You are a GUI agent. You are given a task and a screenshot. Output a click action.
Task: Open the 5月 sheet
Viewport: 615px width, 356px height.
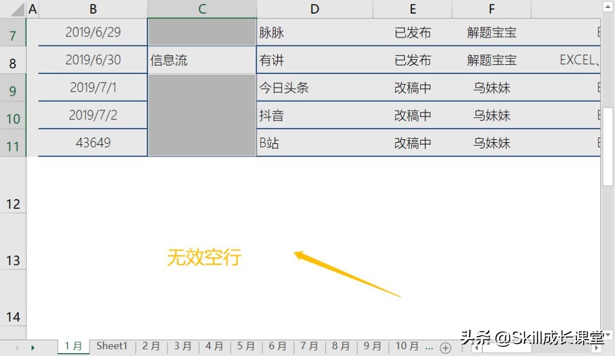pos(245,346)
